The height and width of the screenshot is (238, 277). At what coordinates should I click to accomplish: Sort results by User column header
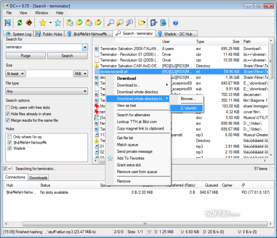tap(177, 42)
